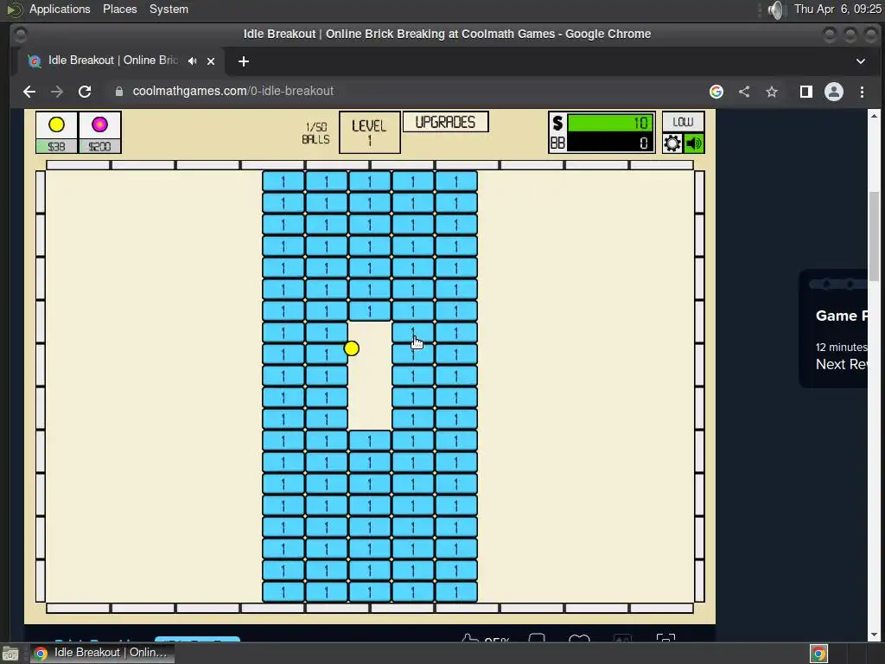Click the thumbs-up like icon below game
885x664 pixels.
pyautogui.click(x=469, y=638)
